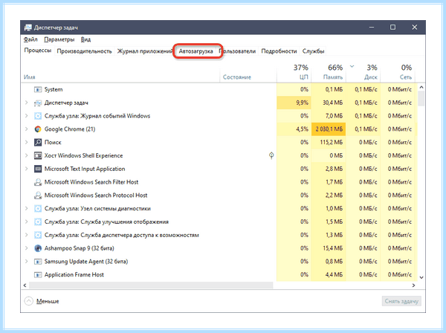The height and width of the screenshot is (333, 446).
Task: Click the horizontal scrollbar right arrow
Action: [x=413, y=285]
